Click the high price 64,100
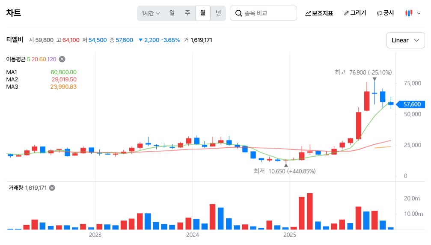The width and height of the screenshot is (431, 245). click(71, 40)
